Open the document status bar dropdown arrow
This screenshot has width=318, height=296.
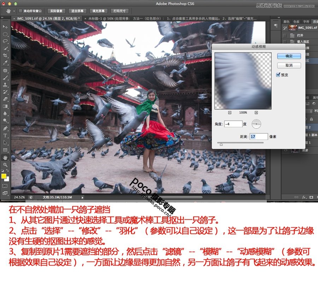pyautogui.click(x=82, y=198)
